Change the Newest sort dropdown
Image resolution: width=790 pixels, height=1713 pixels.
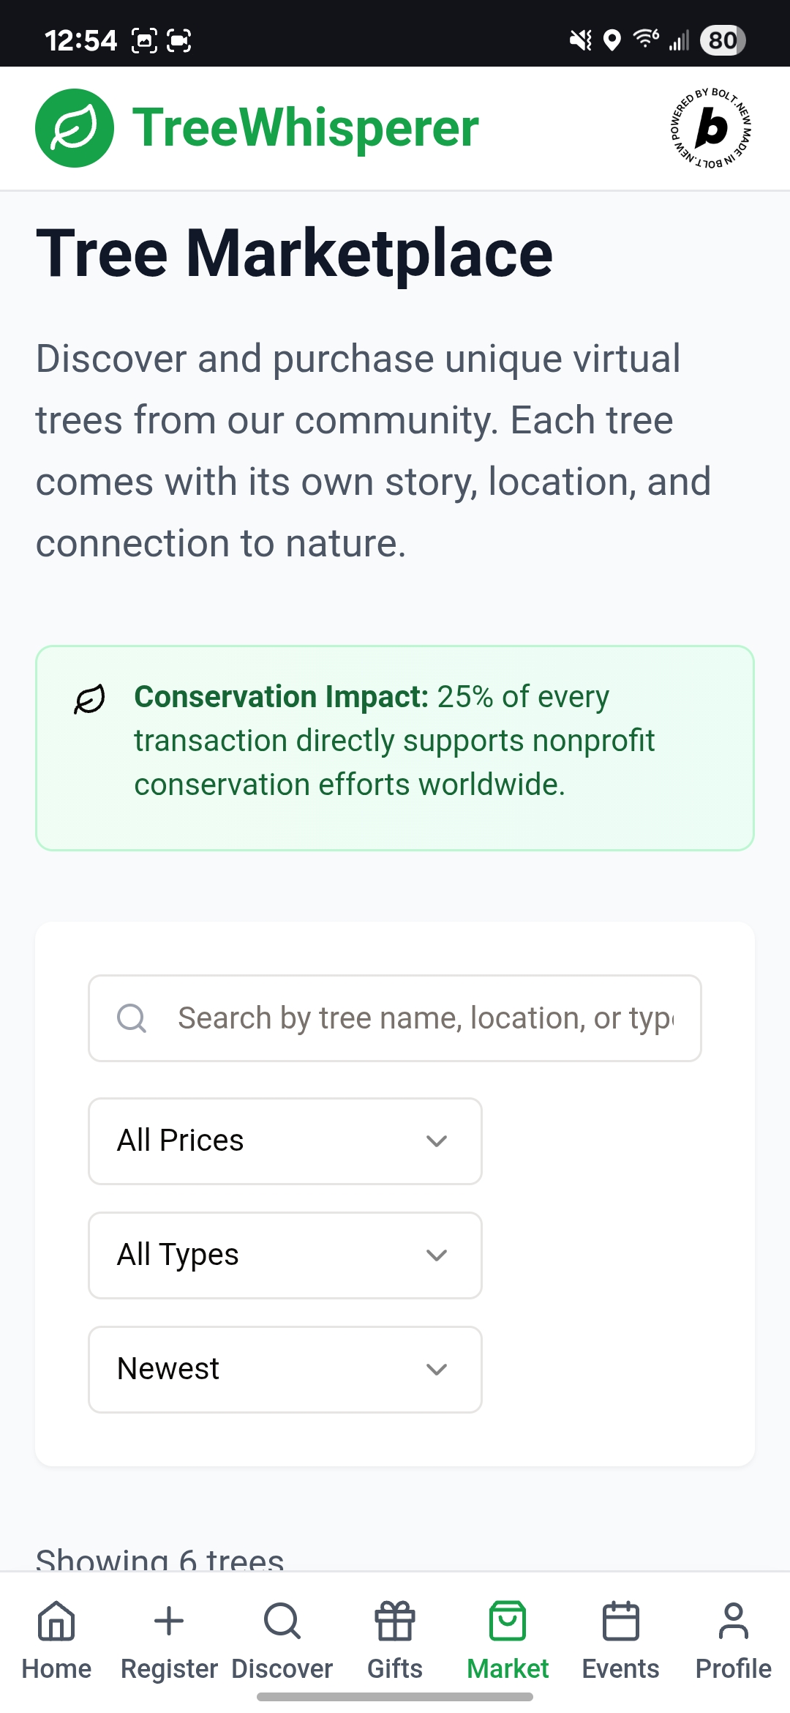click(285, 1369)
